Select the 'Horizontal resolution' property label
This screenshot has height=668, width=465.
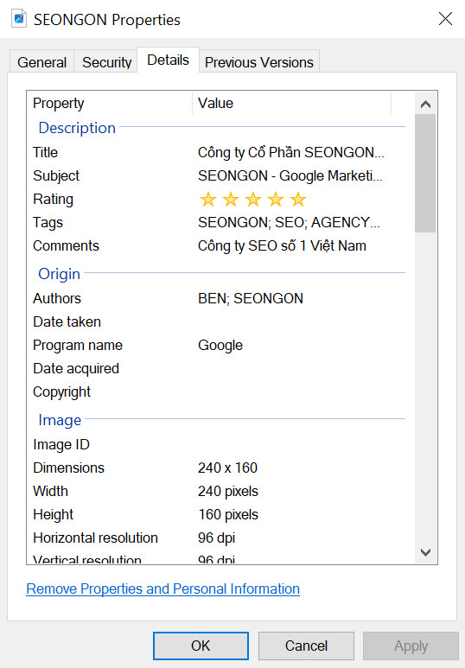point(95,538)
